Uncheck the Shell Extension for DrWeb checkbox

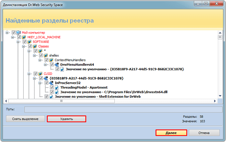47,96
